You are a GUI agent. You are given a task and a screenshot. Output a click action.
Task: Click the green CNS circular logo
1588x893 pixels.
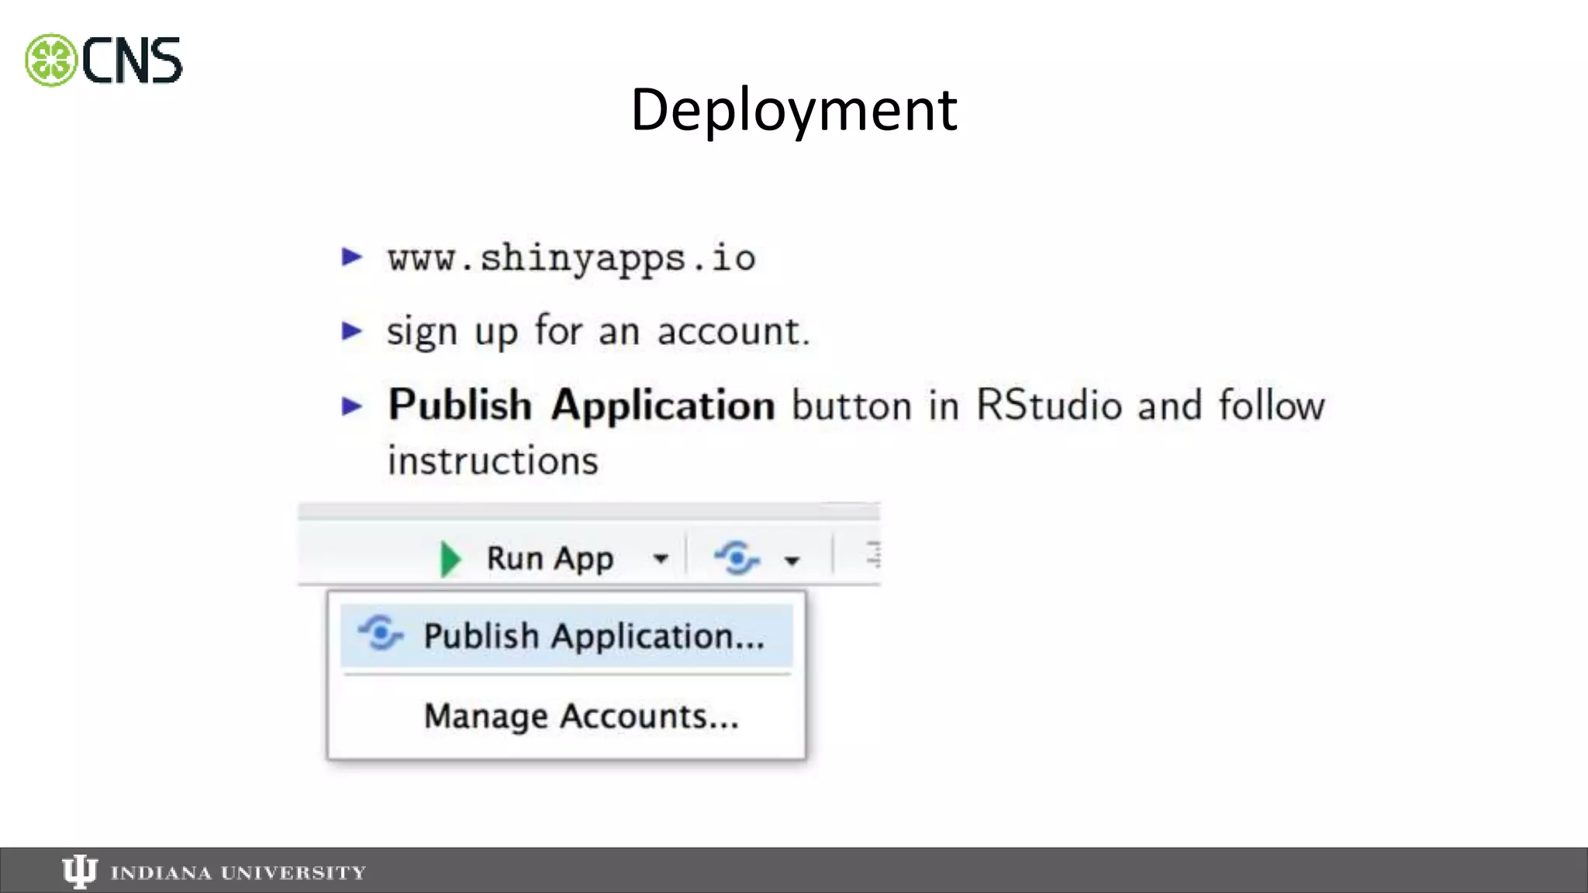coord(51,60)
